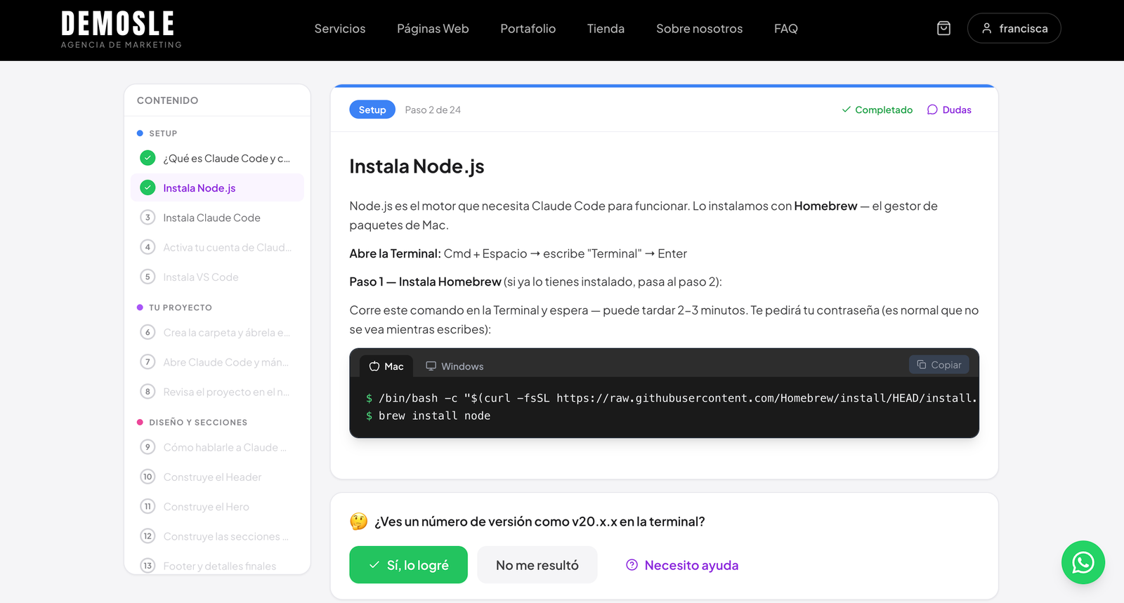This screenshot has width=1124, height=603.
Task: Open Portafolio in the top navigation
Action: [x=528, y=29]
